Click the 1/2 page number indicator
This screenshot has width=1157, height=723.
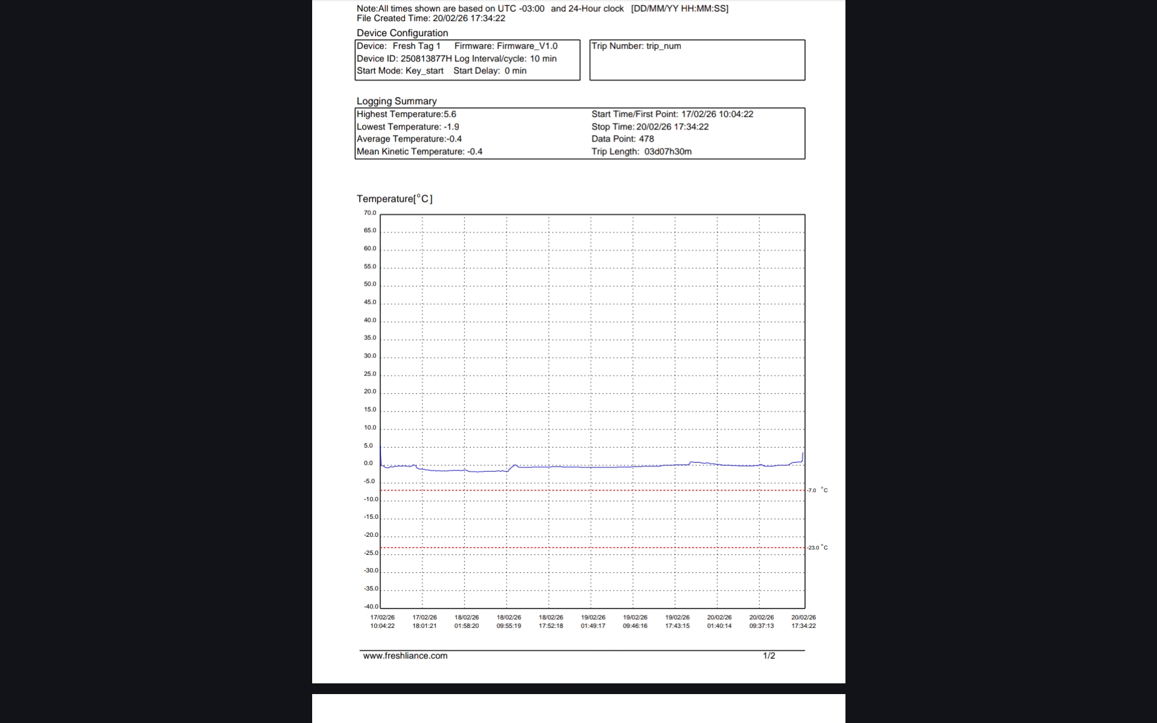point(769,656)
